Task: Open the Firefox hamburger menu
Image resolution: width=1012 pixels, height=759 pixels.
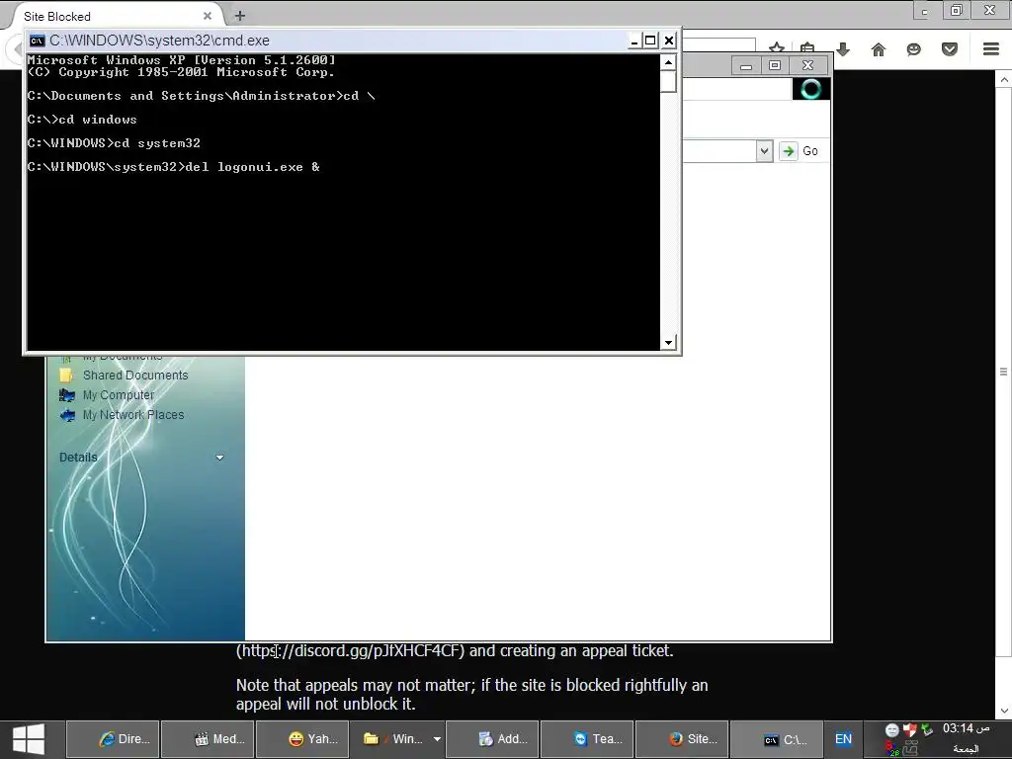Action: coord(991,49)
